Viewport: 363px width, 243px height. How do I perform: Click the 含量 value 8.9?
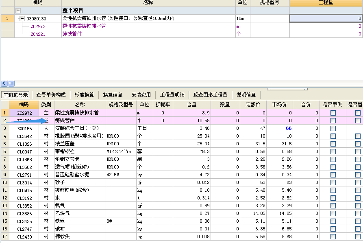(192, 113)
